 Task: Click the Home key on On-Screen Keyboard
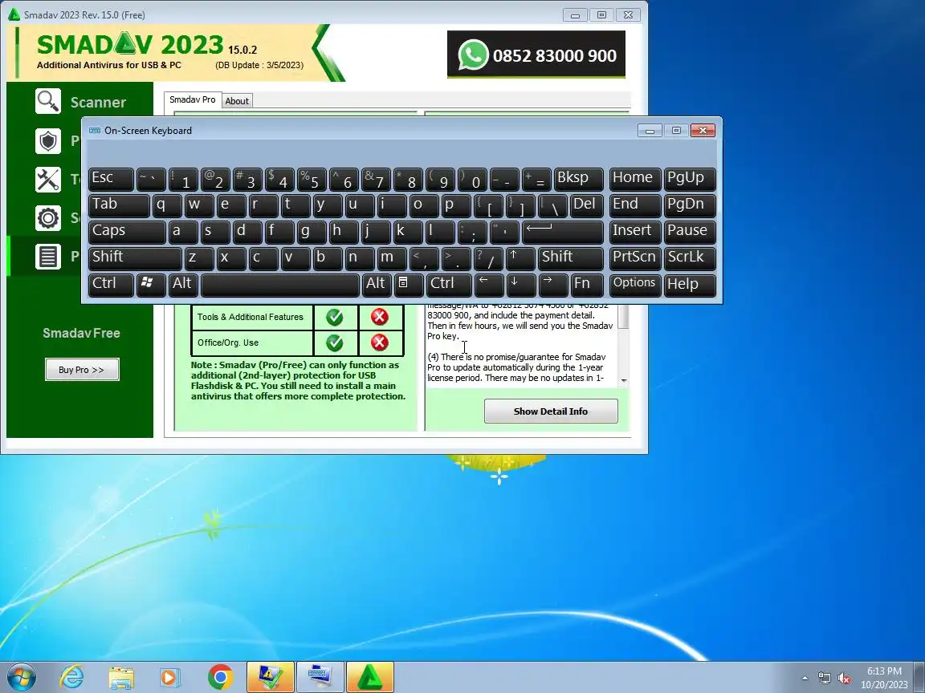click(635, 179)
